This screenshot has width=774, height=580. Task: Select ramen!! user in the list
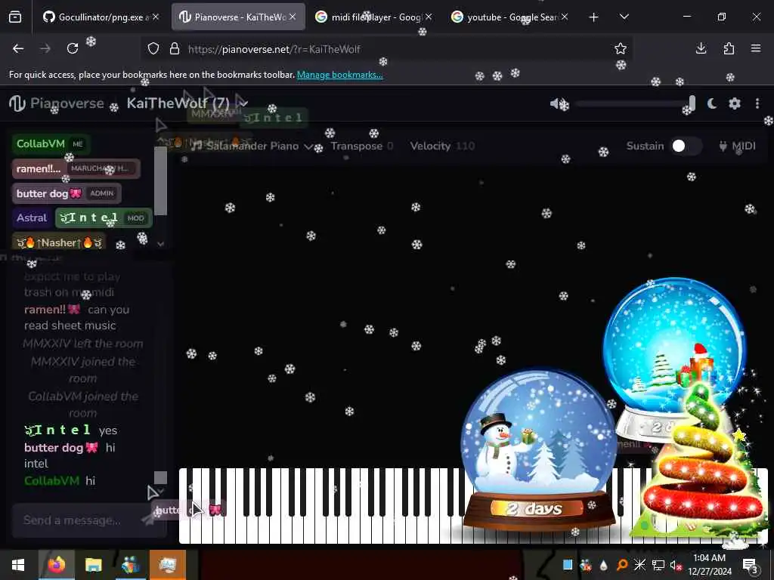click(x=76, y=168)
